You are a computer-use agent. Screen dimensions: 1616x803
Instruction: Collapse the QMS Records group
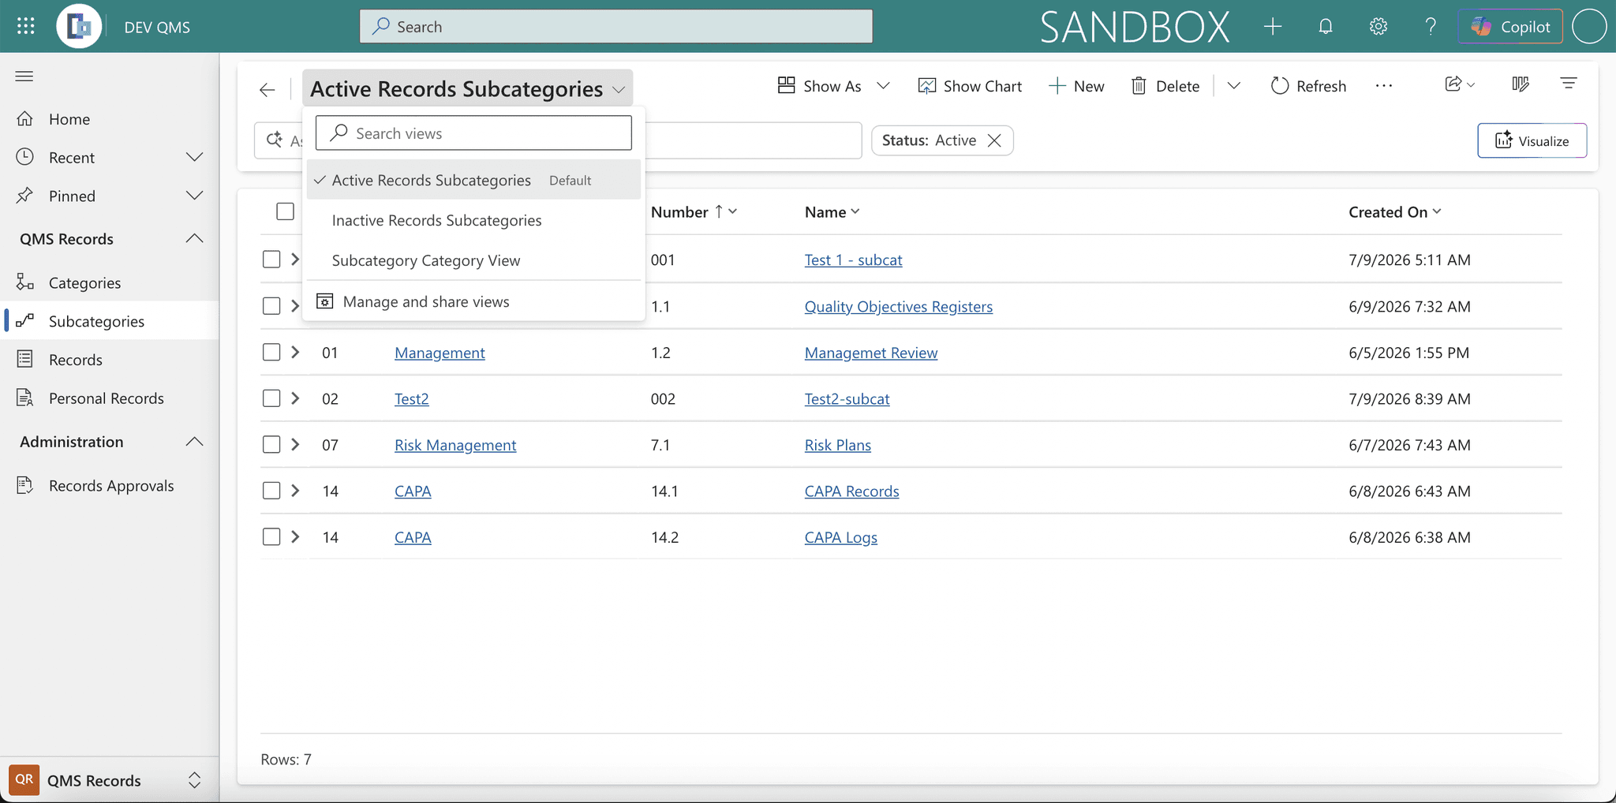pos(194,238)
